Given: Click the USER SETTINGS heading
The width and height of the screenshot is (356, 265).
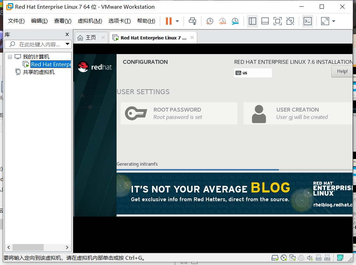Looking at the screenshot, I should pyautogui.click(x=143, y=92).
